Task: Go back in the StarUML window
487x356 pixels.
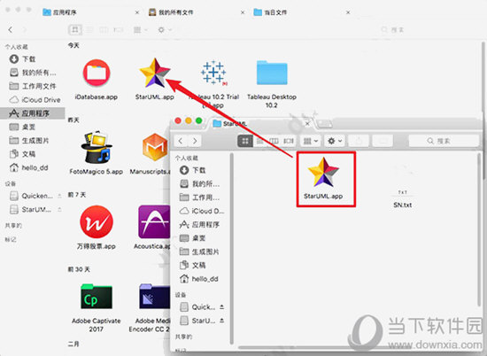Action: click(181, 141)
